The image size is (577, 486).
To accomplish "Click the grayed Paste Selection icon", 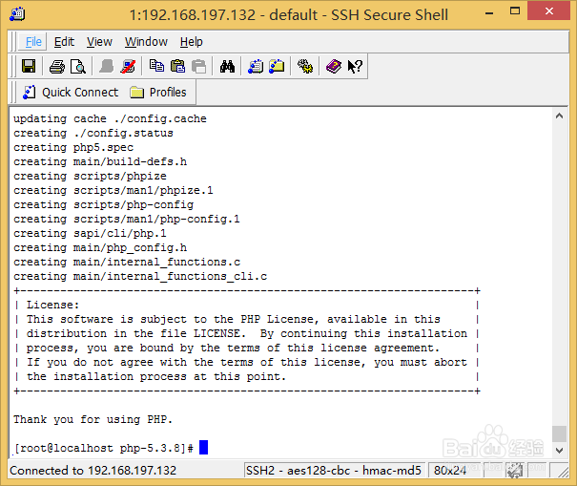I will point(199,67).
